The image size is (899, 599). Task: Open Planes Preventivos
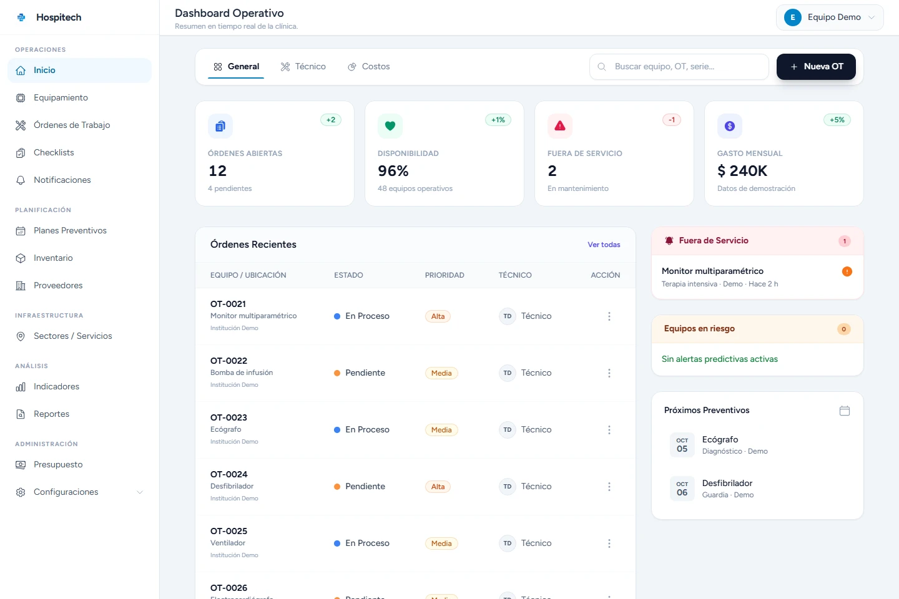click(79, 231)
